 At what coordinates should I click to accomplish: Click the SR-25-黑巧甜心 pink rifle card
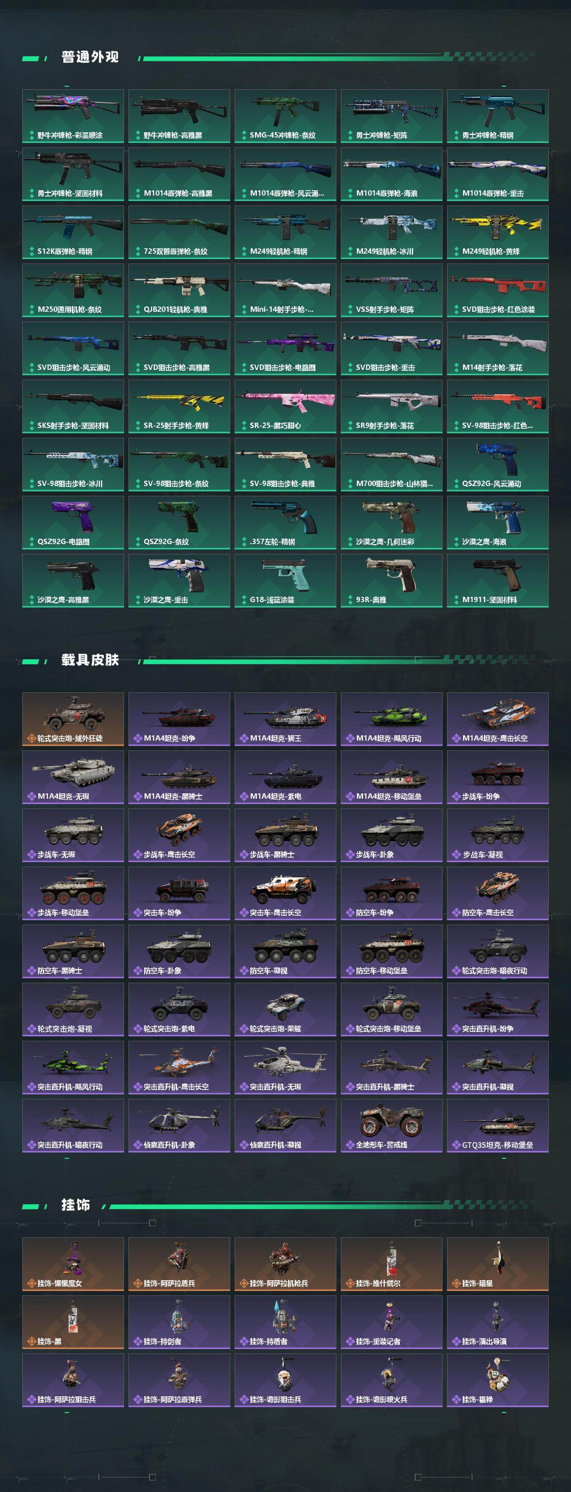coord(285,407)
